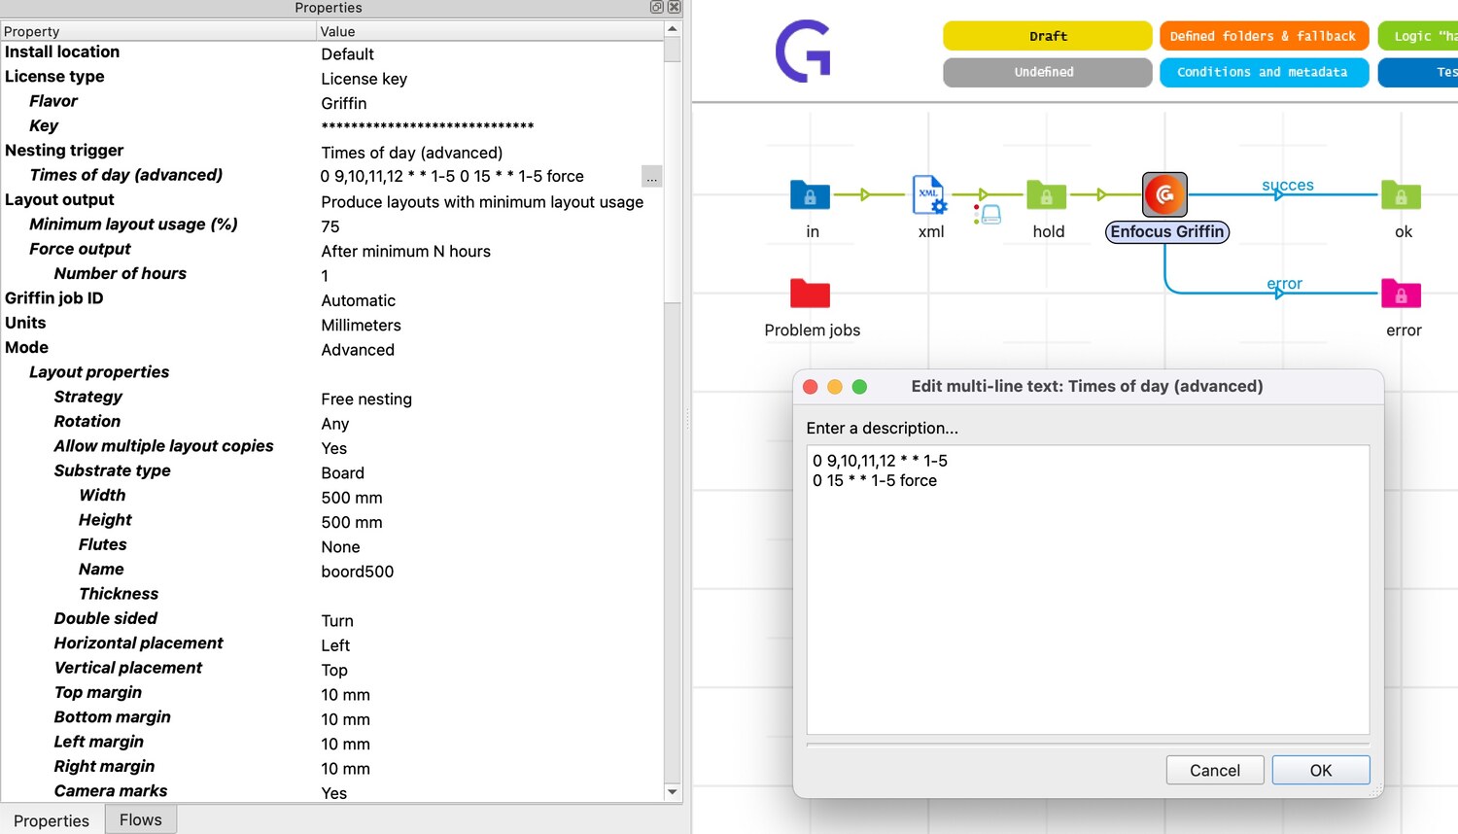Click the scroll up arrow in Properties
Image resolution: width=1458 pixels, height=834 pixels.
click(x=672, y=29)
